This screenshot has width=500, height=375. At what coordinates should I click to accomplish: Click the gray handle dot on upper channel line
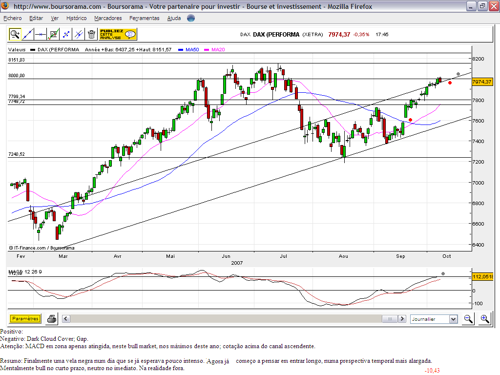[458, 74]
